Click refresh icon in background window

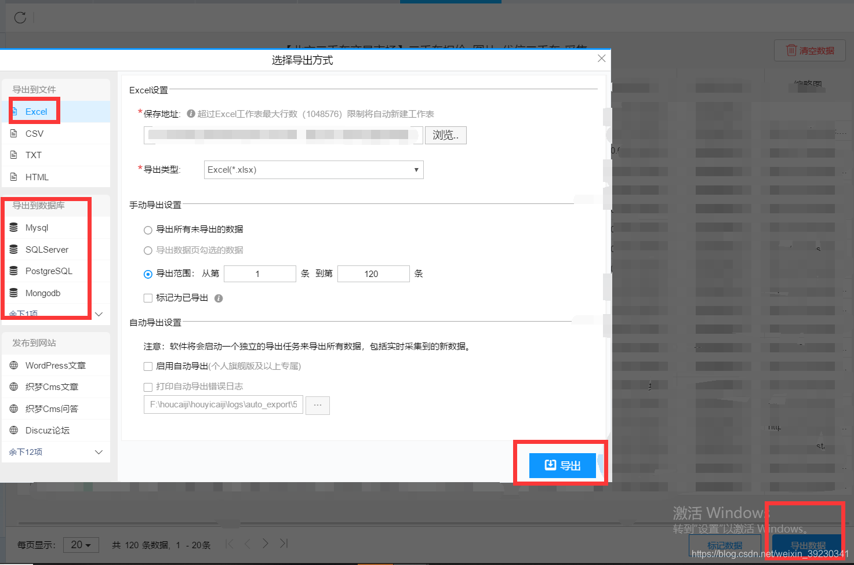(20, 17)
